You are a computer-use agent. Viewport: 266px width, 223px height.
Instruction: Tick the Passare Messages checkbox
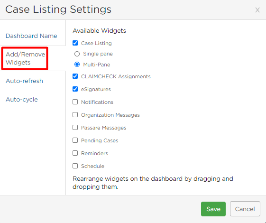click(x=75, y=128)
